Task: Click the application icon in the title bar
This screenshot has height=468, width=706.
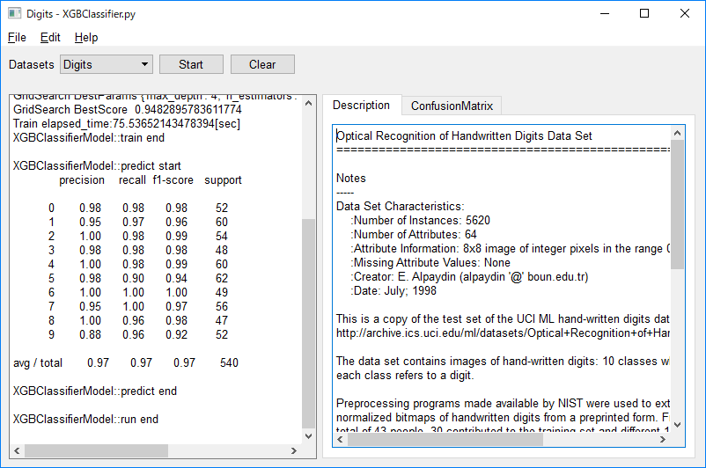Action: pyautogui.click(x=14, y=13)
